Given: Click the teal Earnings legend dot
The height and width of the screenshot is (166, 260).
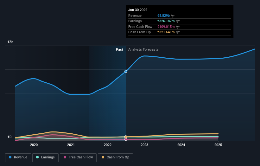Looking at the screenshot, I should [x=37, y=157].
